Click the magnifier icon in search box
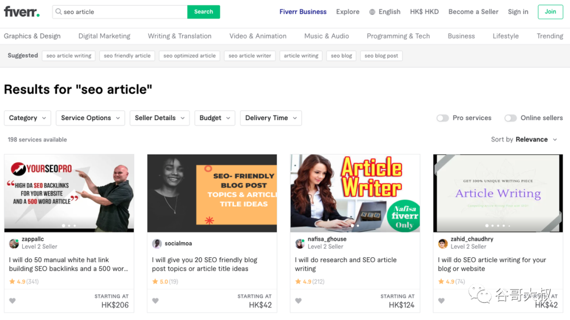The height and width of the screenshot is (320, 570). pos(59,12)
